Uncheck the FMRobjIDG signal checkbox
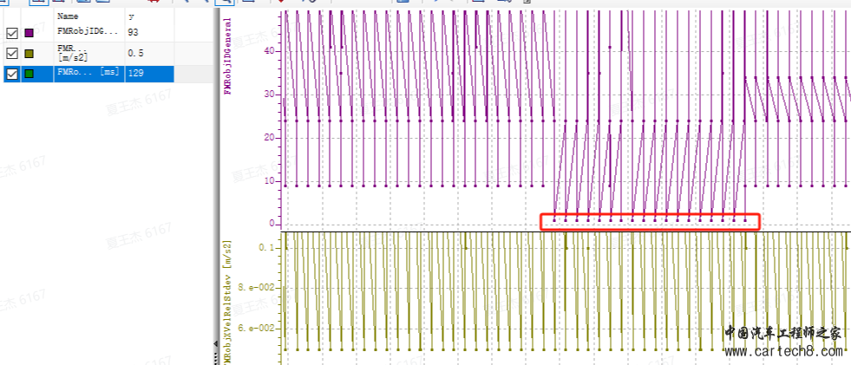The height and width of the screenshot is (365, 851). click(x=12, y=33)
